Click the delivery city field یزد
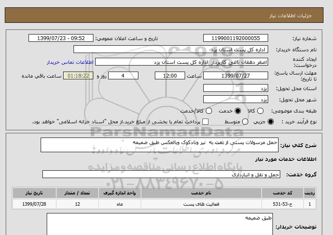The height and width of the screenshot is (235, 333). [x=236, y=99]
